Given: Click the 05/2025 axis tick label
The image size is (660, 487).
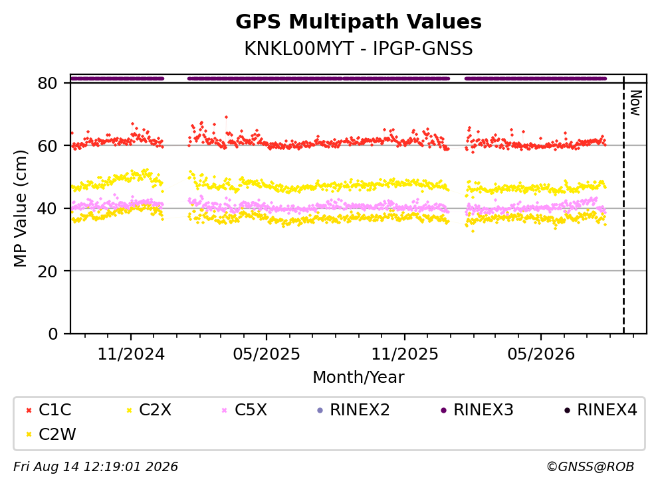Looking at the screenshot, I should click(267, 354).
